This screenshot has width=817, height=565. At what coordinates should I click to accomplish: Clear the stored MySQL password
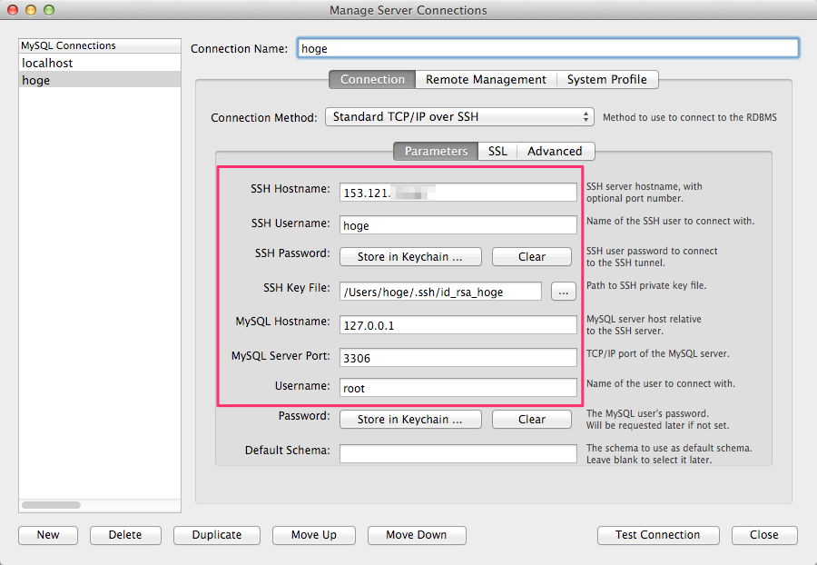532,420
